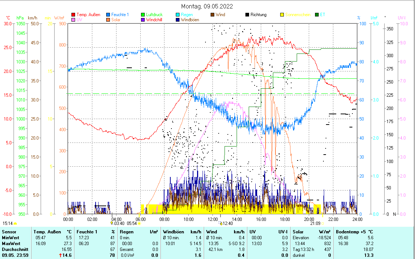Image resolution: width=415 pixels, height=259 pixels.
Task: Click the pink UV legend square
Action: [x=73, y=20]
